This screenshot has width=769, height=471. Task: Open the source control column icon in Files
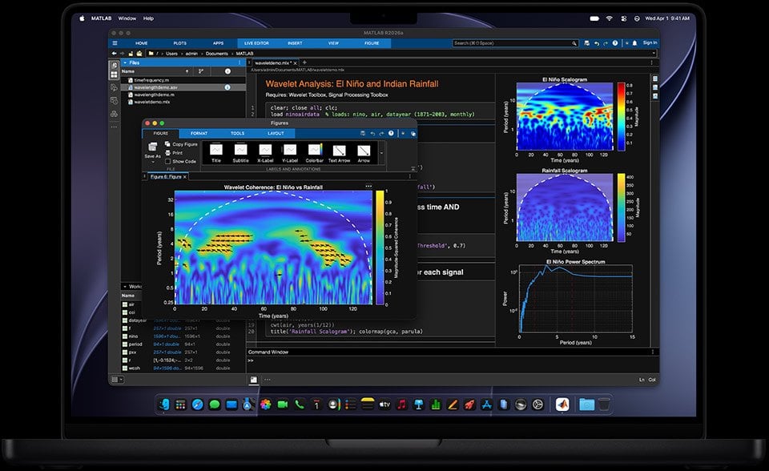pyautogui.click(x=201, y=71)
